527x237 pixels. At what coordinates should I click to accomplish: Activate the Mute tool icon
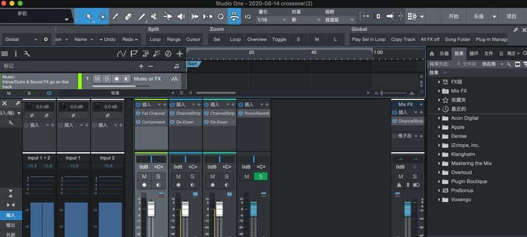point(154,16)
